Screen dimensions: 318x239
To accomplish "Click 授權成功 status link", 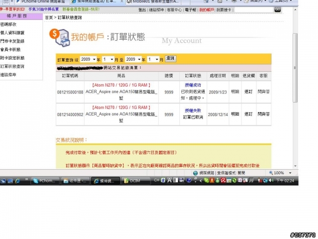I will tap(193, 85).
